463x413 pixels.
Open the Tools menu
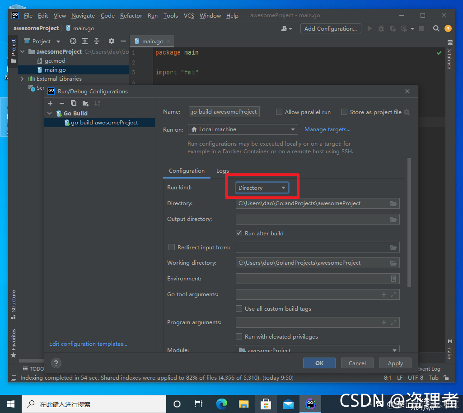(x=171, y=16)
